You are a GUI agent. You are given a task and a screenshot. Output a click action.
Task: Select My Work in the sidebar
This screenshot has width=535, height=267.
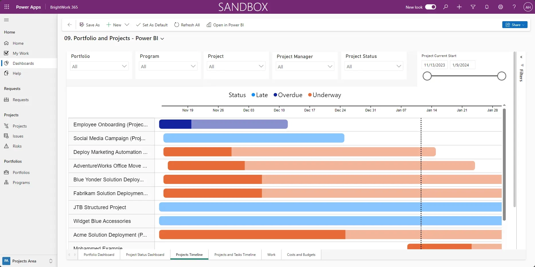click(x=21, y=53)
